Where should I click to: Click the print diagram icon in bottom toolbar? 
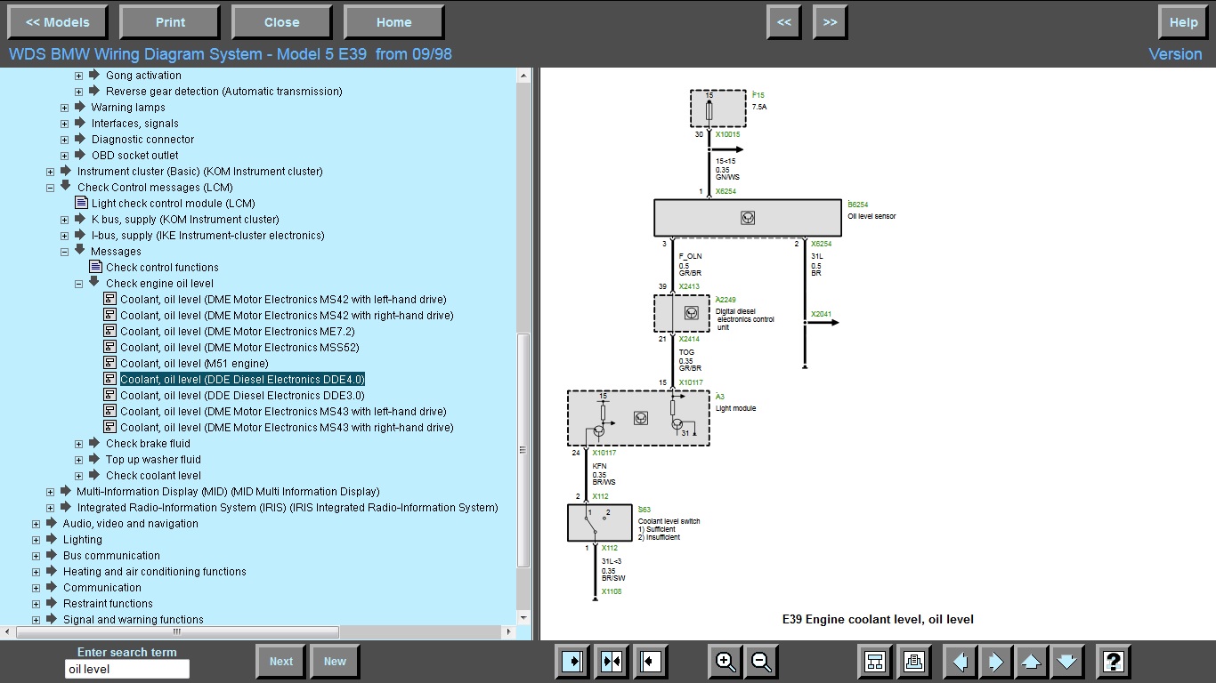tap(912, 662)
